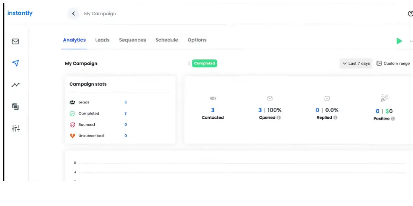Open the stacked layers sidebar icon

15,106
